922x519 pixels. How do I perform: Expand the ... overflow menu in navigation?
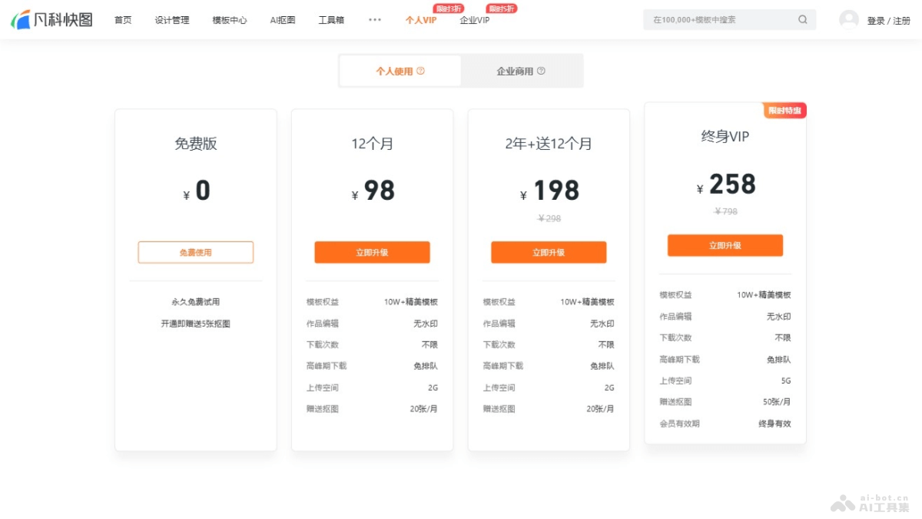pos(374,21)
